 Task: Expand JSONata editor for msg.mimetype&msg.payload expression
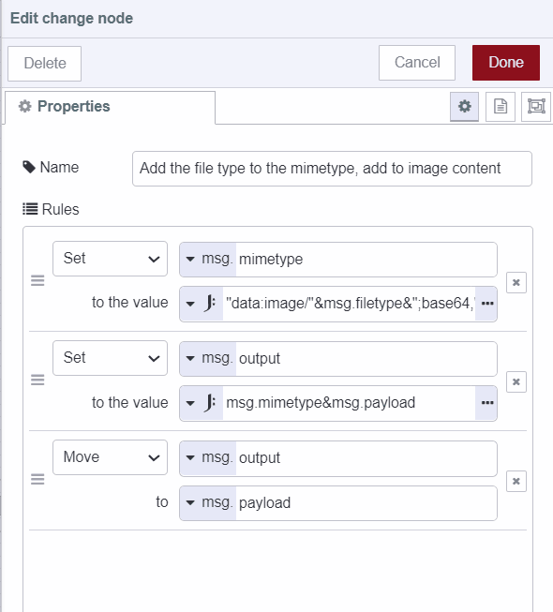click(x=486, y=403)
